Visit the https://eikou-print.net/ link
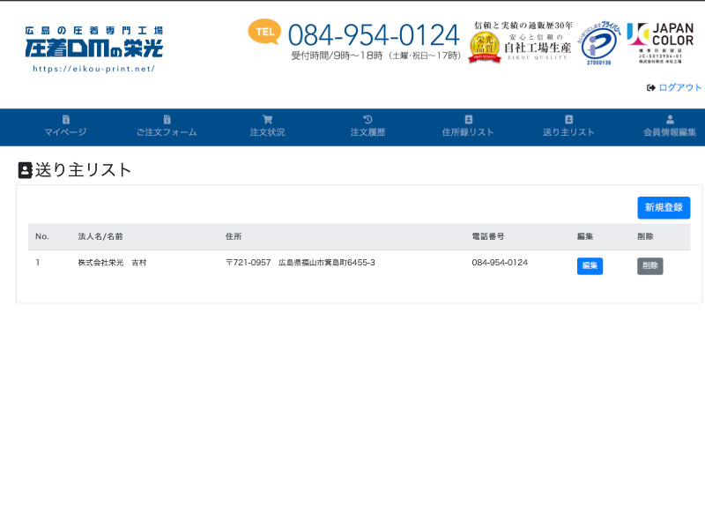Image resolution: width=705 pixels, height=529 pixels. coord(94,66)
